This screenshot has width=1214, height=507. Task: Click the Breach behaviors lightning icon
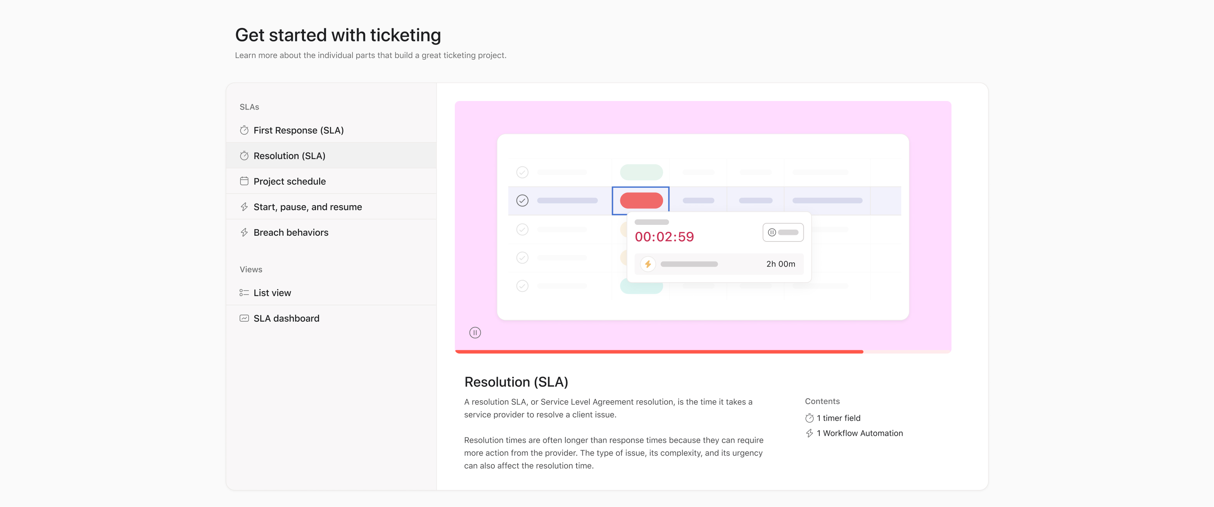243,232
